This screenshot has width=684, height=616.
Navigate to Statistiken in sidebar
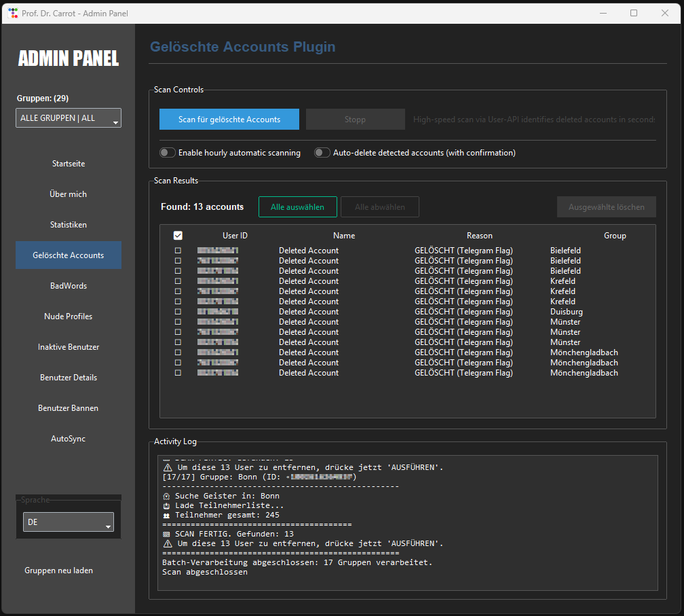tap(69, 225)
